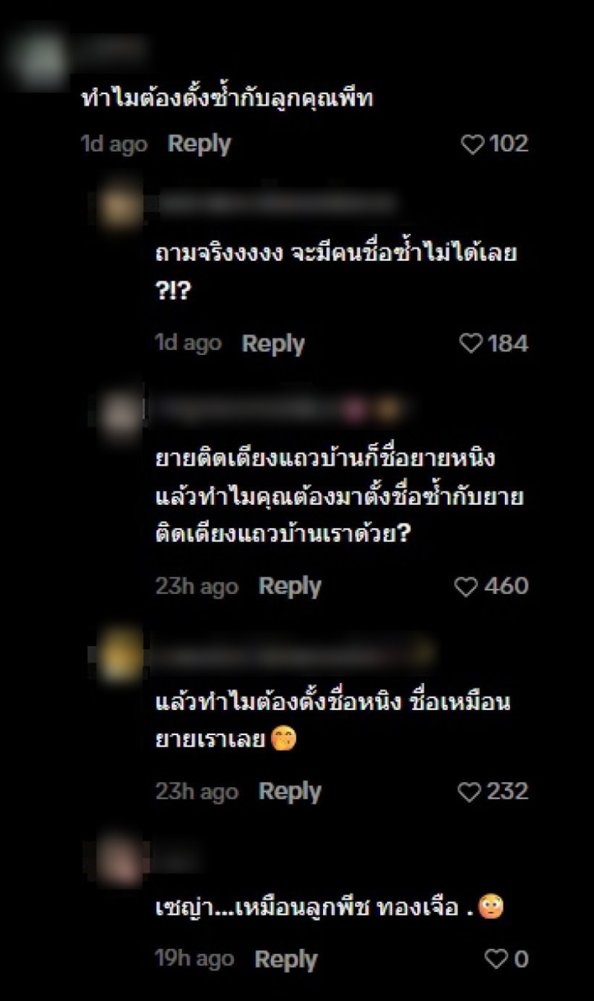The width and height of the screenshot is (594, 1001).
Task: Open username above the ถามจริงงงงง reply
Action: [278, 203]
